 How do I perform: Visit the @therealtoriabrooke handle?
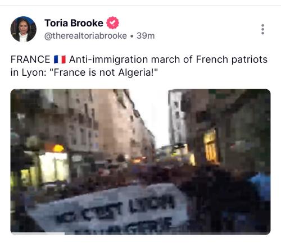85,36
